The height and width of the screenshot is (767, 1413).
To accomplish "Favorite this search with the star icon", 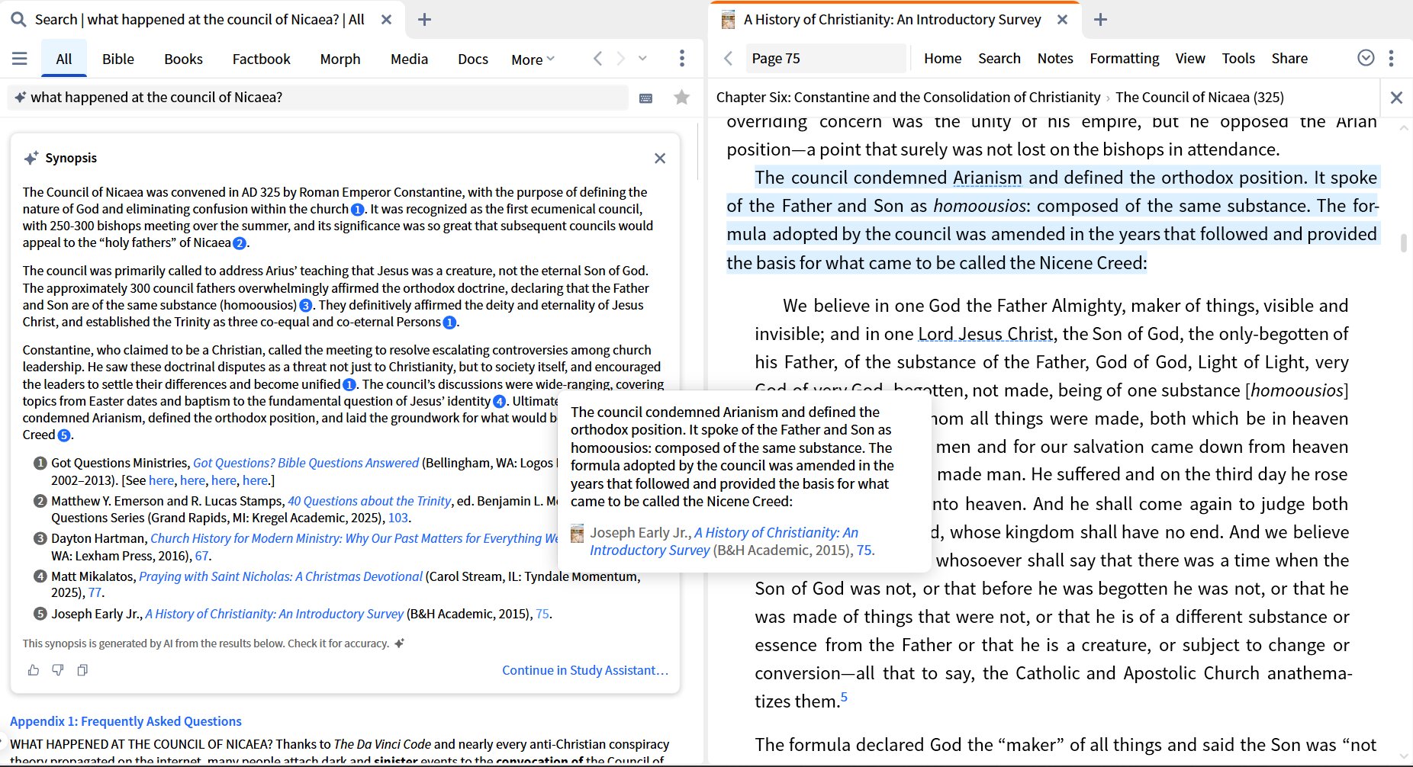I will pos(682,98).
